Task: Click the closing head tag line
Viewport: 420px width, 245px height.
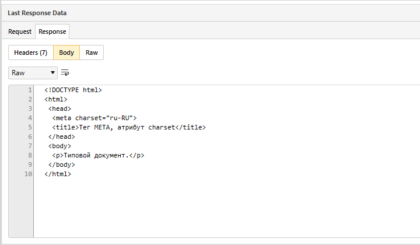Action: tap(61, 136)
